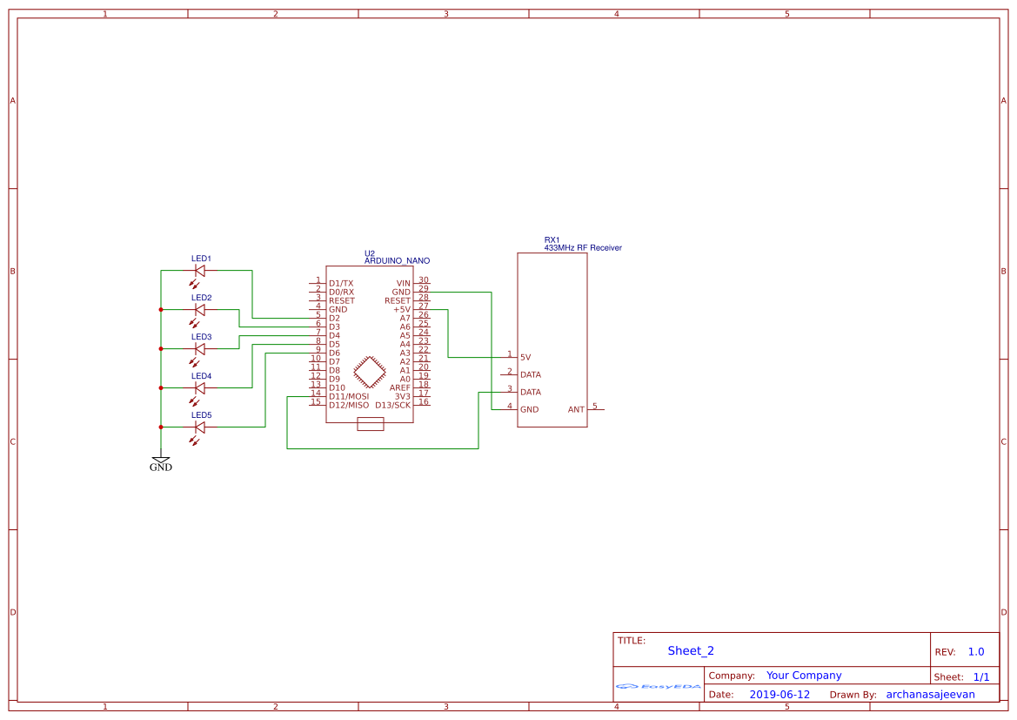
Task: Select the RX1 433MHz RF Receiver symbol
Action: click(x=552, y=340)
